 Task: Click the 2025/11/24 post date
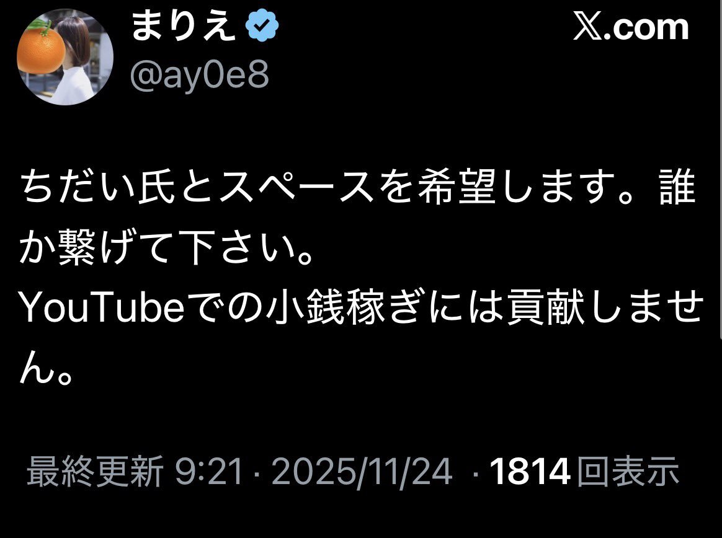[362, 471]
